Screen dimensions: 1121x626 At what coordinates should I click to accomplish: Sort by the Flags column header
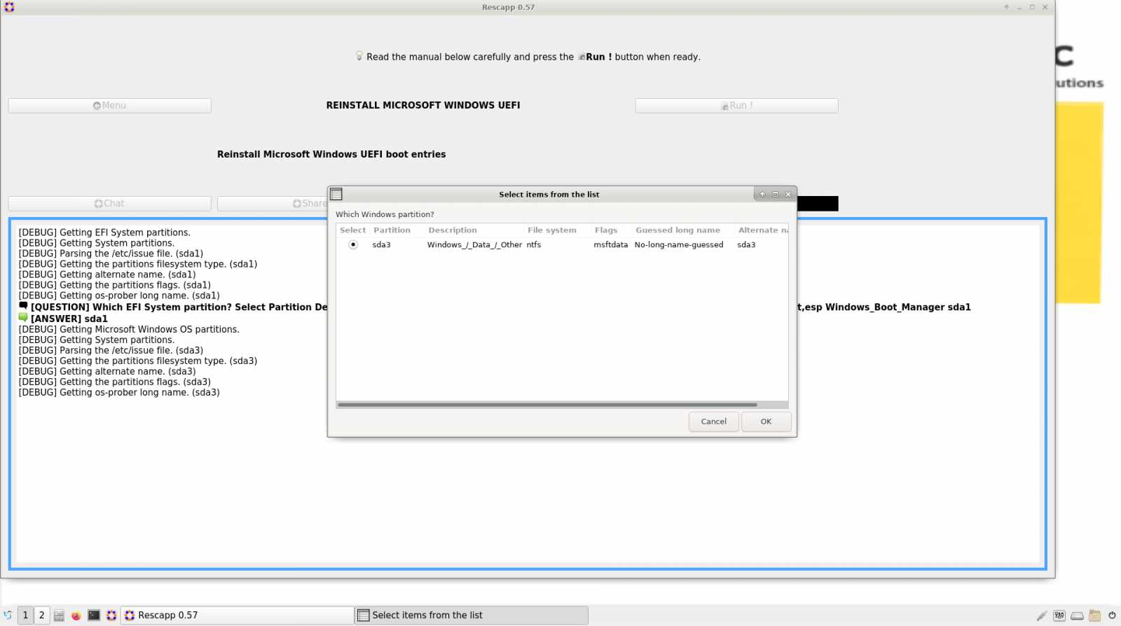pos(606,230)
